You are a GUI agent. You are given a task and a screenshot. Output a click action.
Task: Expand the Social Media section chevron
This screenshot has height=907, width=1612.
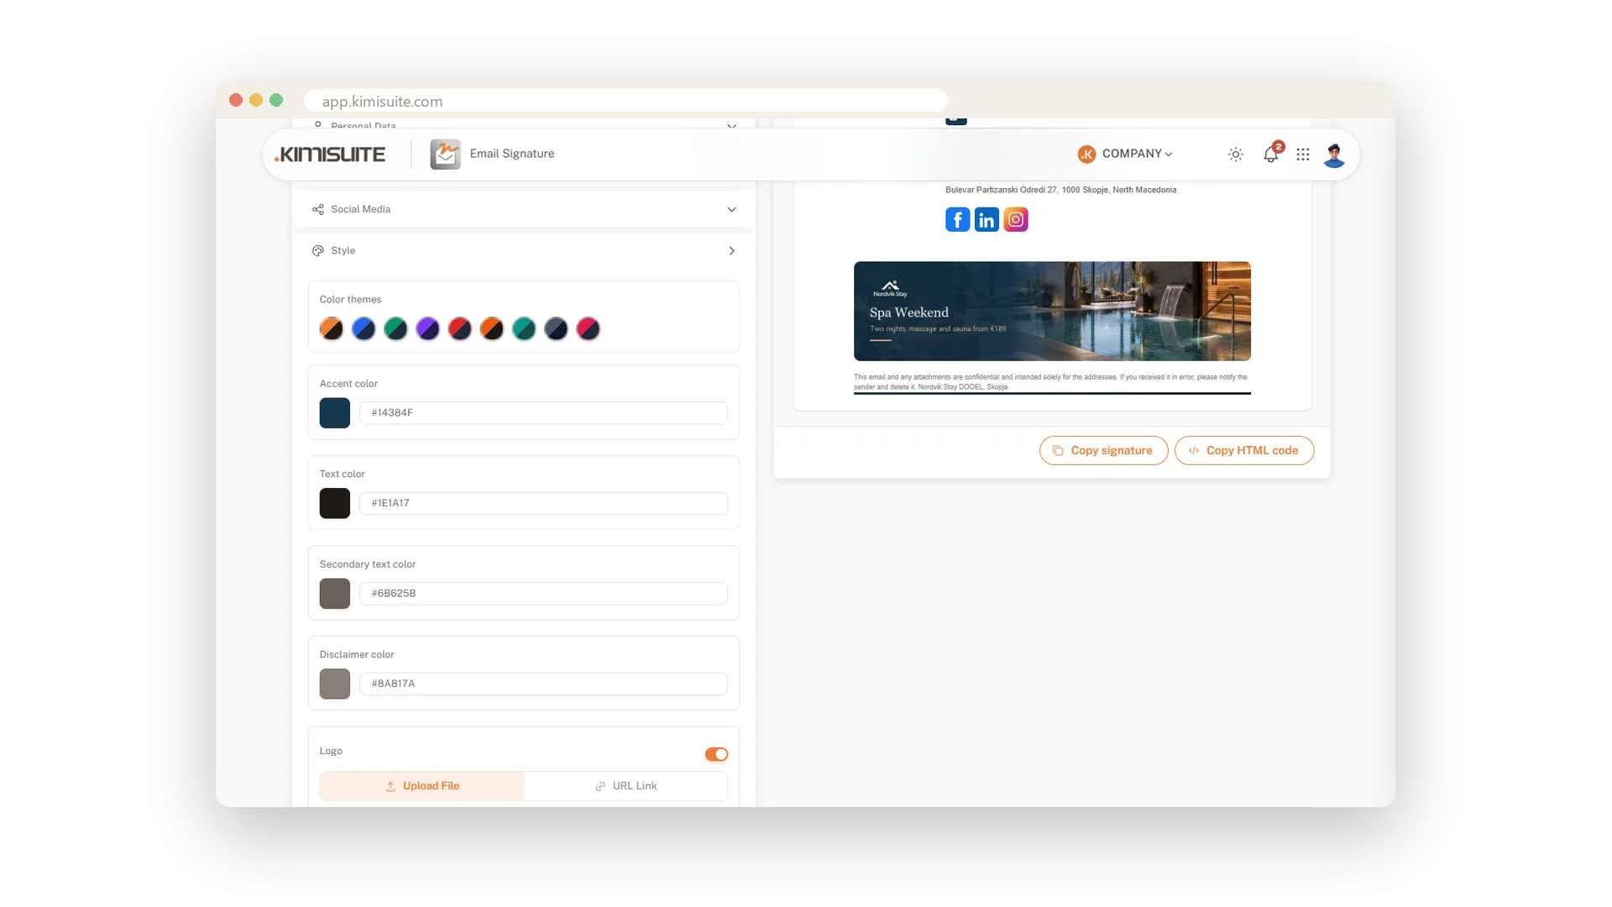[x=731, y=209]
